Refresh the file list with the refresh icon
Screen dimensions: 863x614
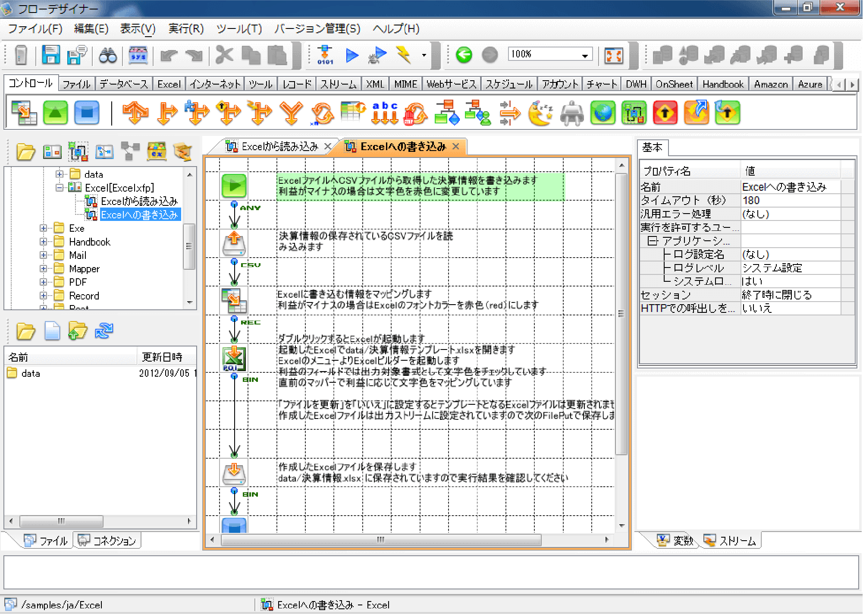point(104,331)
